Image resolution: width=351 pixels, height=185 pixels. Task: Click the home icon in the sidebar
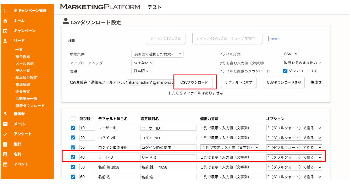5,21
